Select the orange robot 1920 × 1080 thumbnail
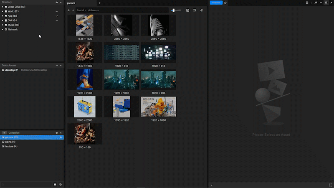This screenshot has height=188, width=334. pyautogui.click(x=159, y=107)
